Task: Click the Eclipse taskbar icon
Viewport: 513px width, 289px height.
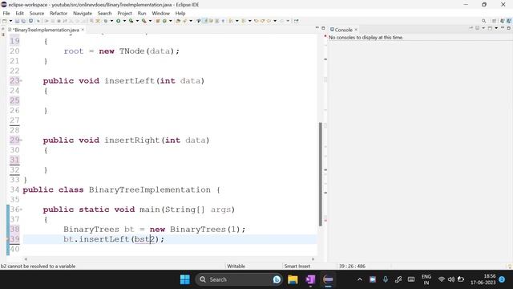Action: (x=328, y=279)
